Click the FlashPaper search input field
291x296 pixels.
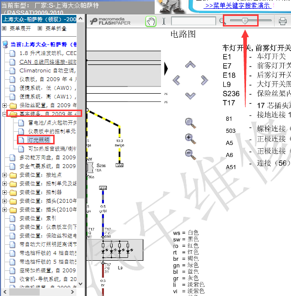tap(193, 21)
